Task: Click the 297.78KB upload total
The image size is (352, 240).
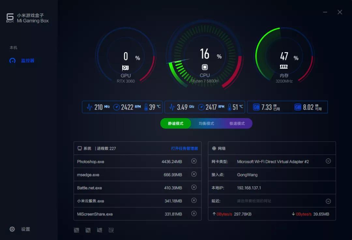Action: click(x=242, y=214)
